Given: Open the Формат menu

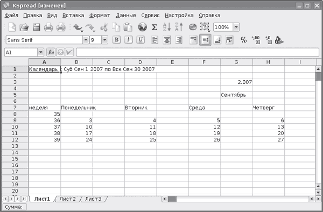Looking at the screenshot, I should 100,16.
